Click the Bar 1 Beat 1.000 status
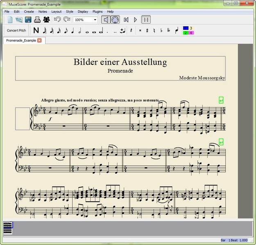This screenshot has width=256, height=245. 234,240
